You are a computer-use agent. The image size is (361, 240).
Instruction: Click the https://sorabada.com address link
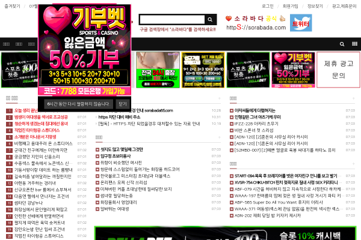[256, 28]
